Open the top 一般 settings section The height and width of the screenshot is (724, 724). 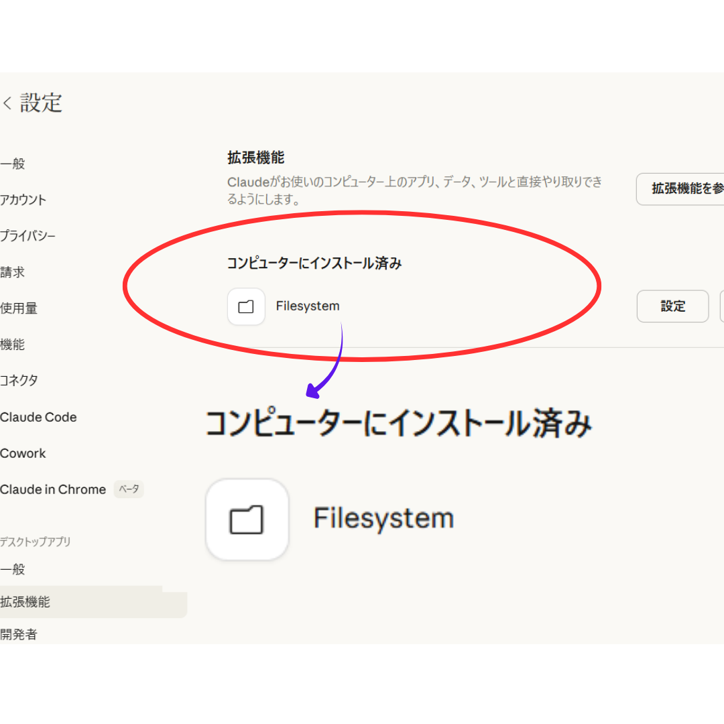13,164
